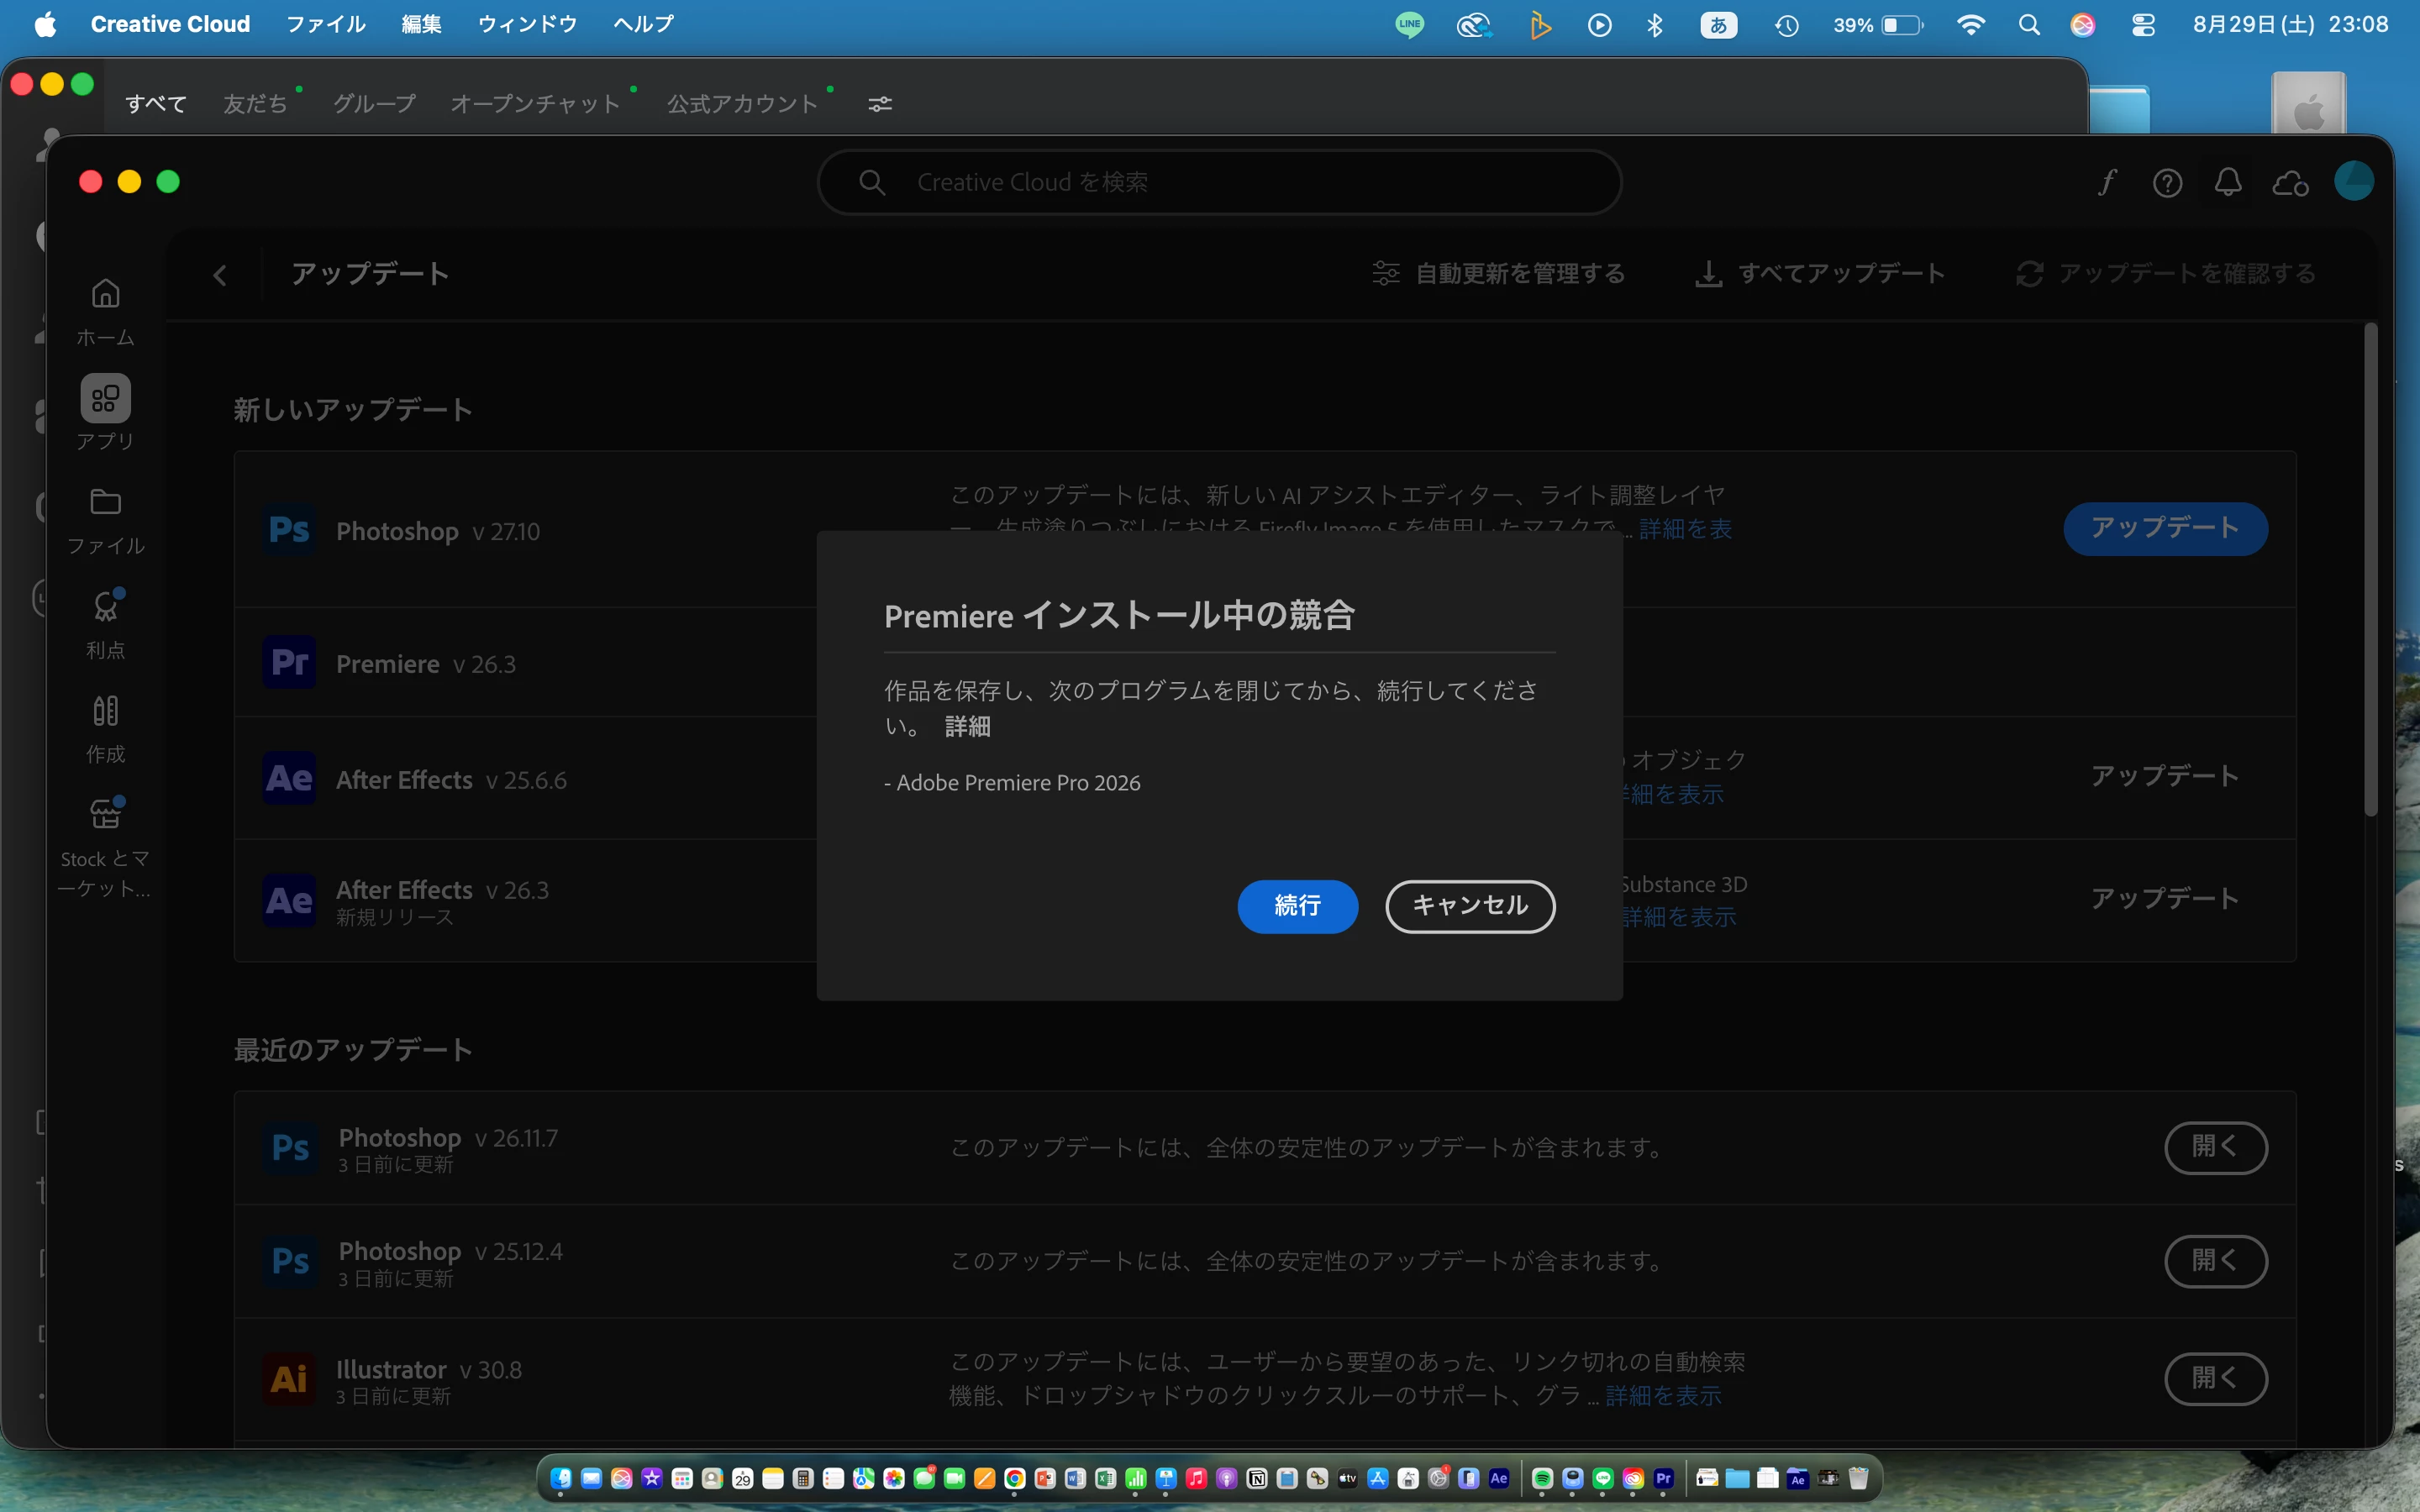The image size is (2420, 1512).
Task: Open the notifications bell icon
Action: coord(2228,182)
